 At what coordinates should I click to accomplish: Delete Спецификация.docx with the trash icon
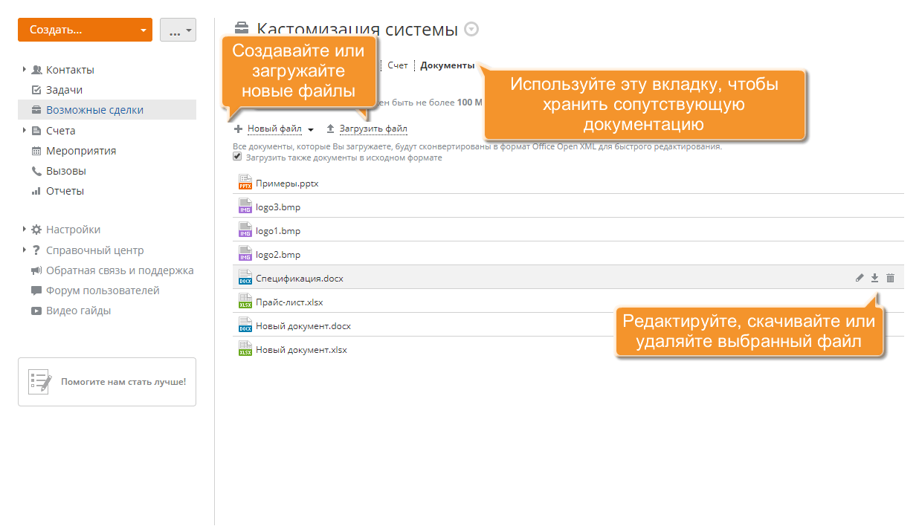tap(891, 278)
